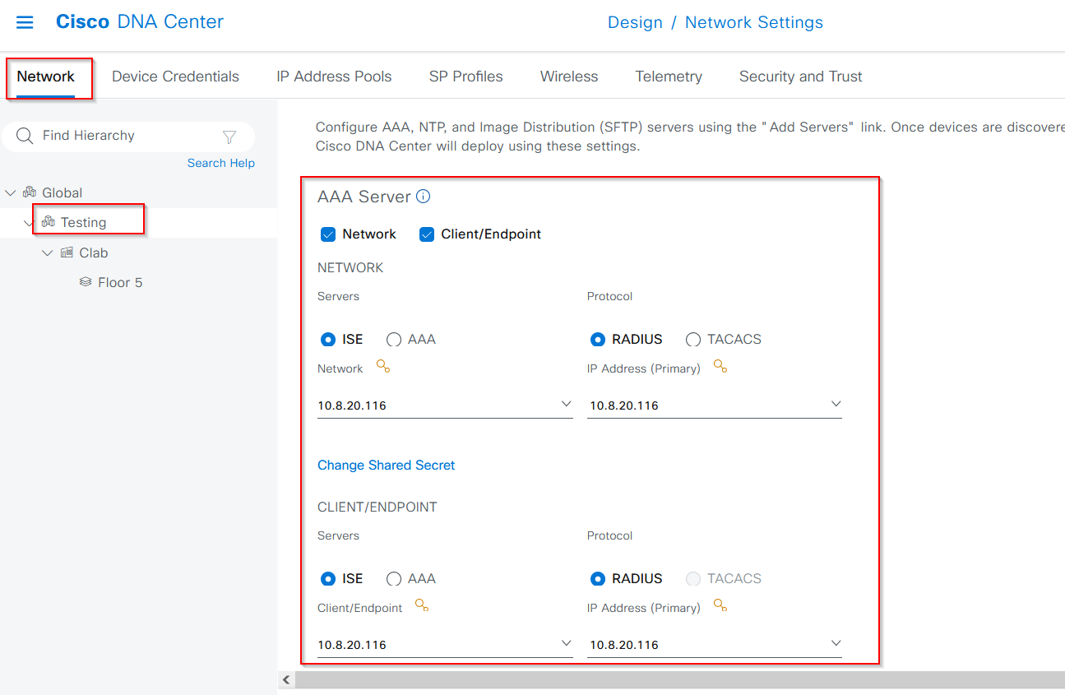The image size is (1065, 695).
Task: Select RADIUS protocol under NETWORK
Action: coord(598,339)
